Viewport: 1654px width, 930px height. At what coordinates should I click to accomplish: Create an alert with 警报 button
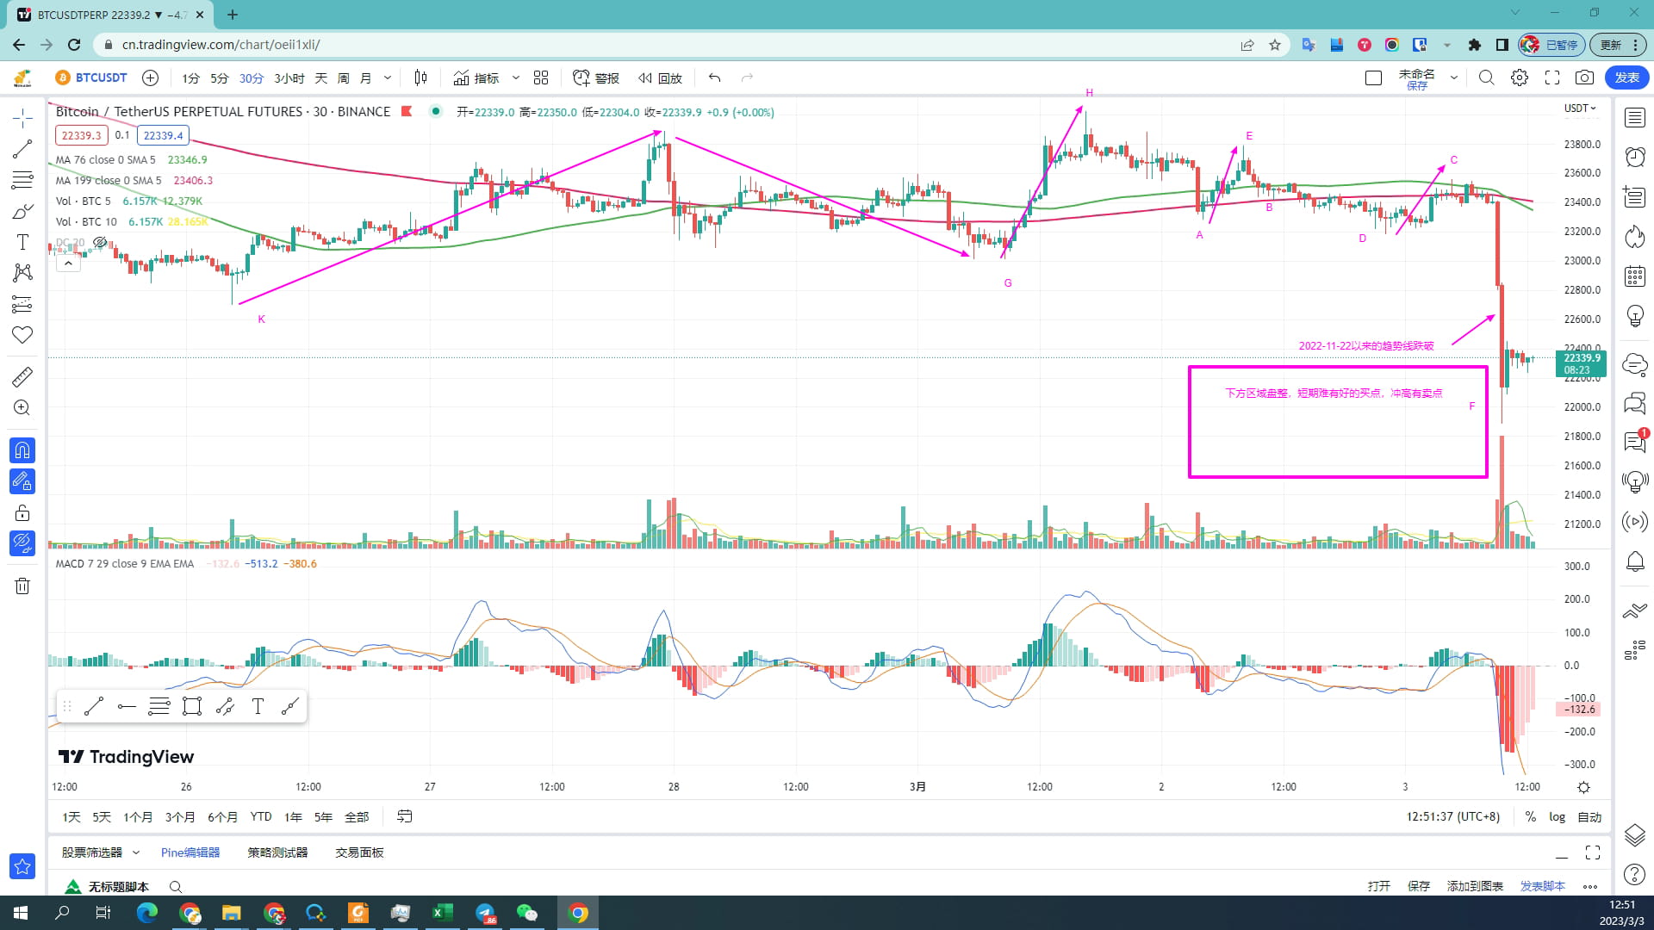click(x=596, y=77)
